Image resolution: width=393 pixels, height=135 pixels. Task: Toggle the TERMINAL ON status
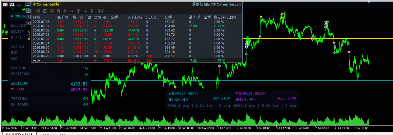86,99
